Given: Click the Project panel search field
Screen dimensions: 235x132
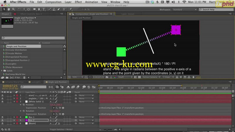Looking at the screenshot, I should 33,38.
